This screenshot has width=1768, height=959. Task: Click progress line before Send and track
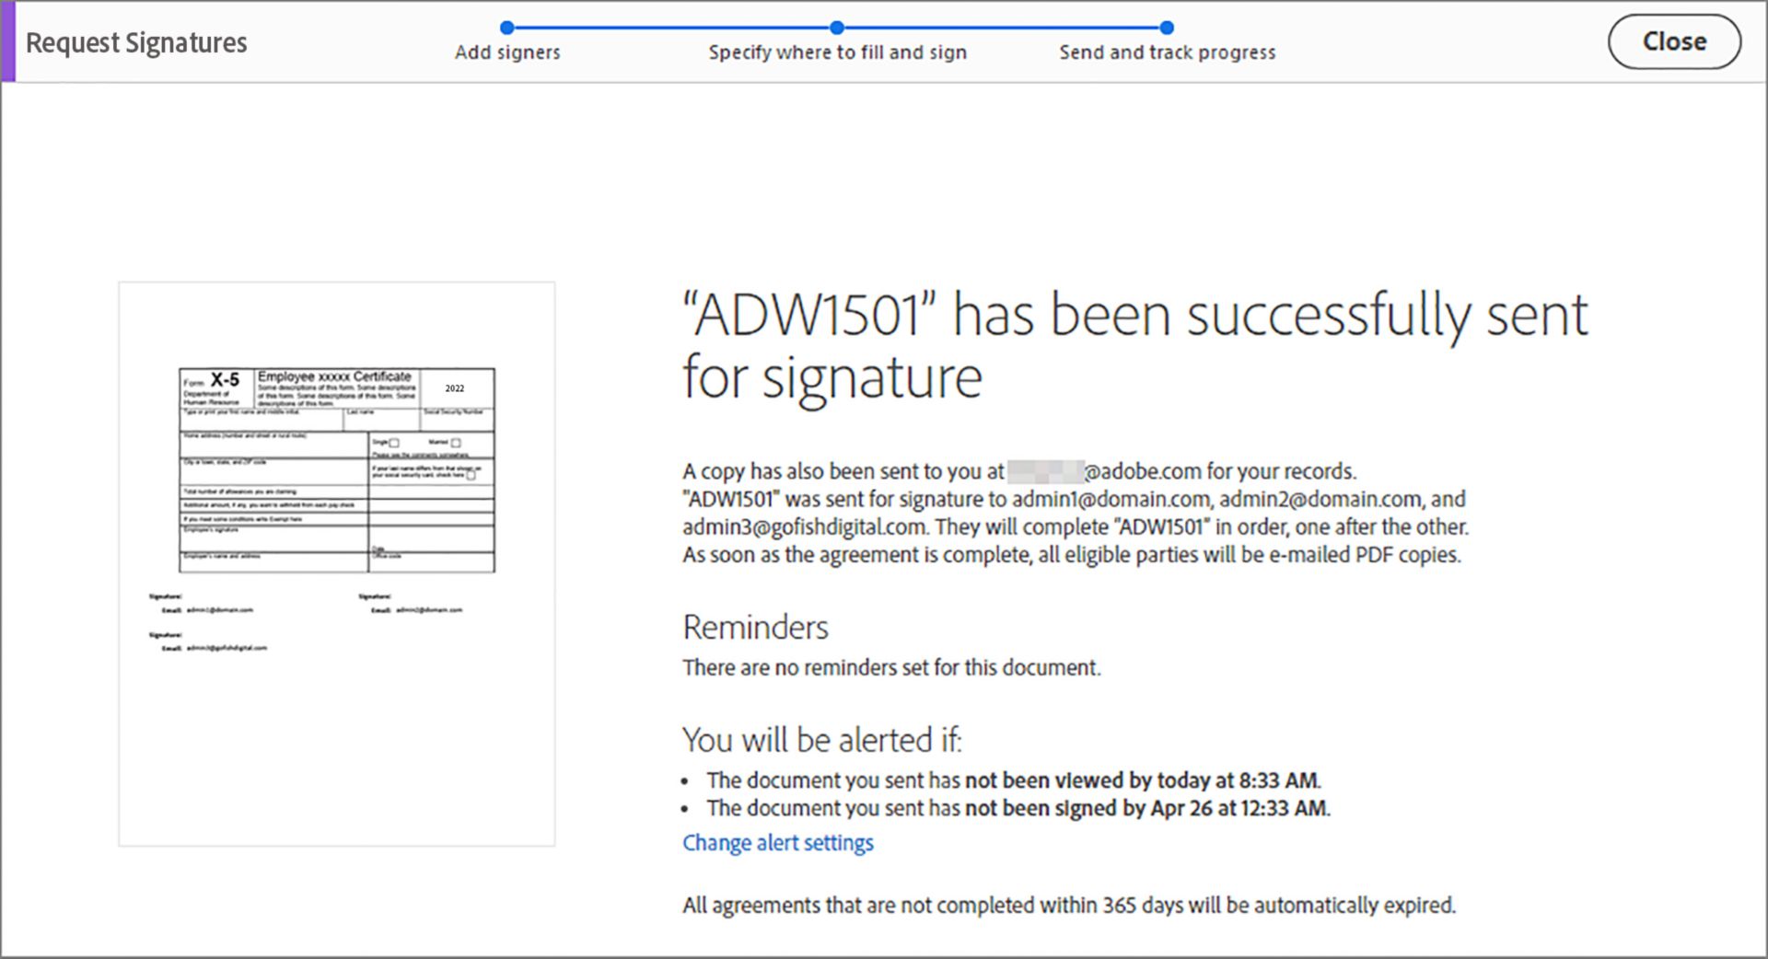tap(1002, 28)
